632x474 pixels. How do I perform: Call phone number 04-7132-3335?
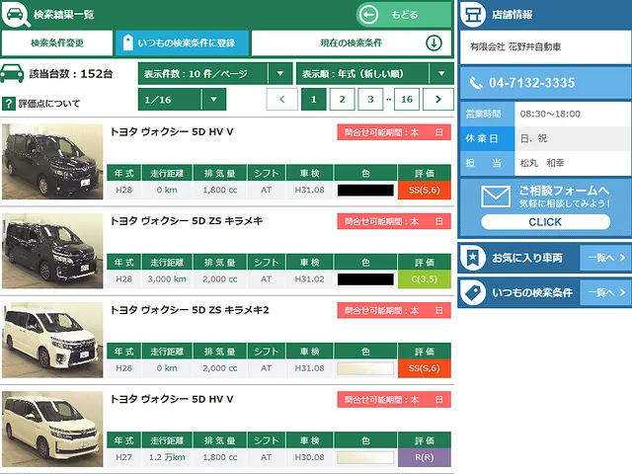pyautogui.click(x=531, y=83)
